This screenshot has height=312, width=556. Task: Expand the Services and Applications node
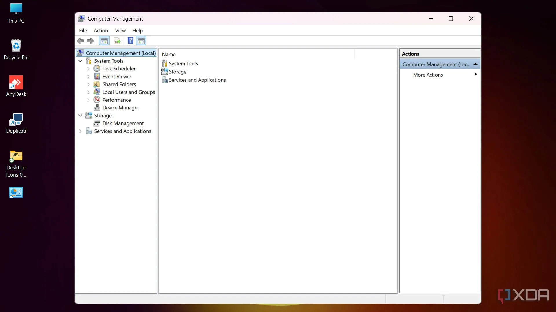point(80,131)
